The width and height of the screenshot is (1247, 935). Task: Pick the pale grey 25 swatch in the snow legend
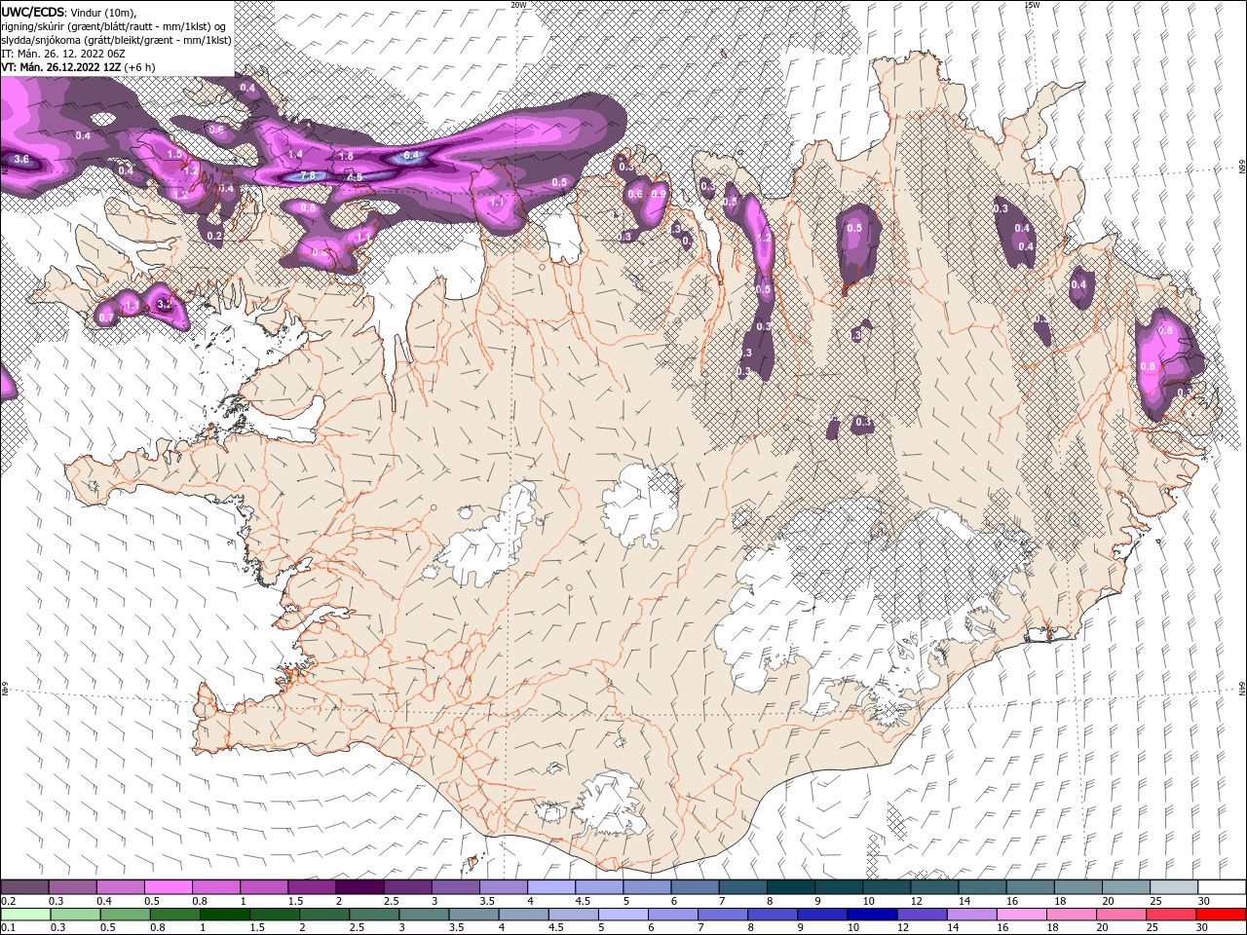click(x=1175, y=887)
